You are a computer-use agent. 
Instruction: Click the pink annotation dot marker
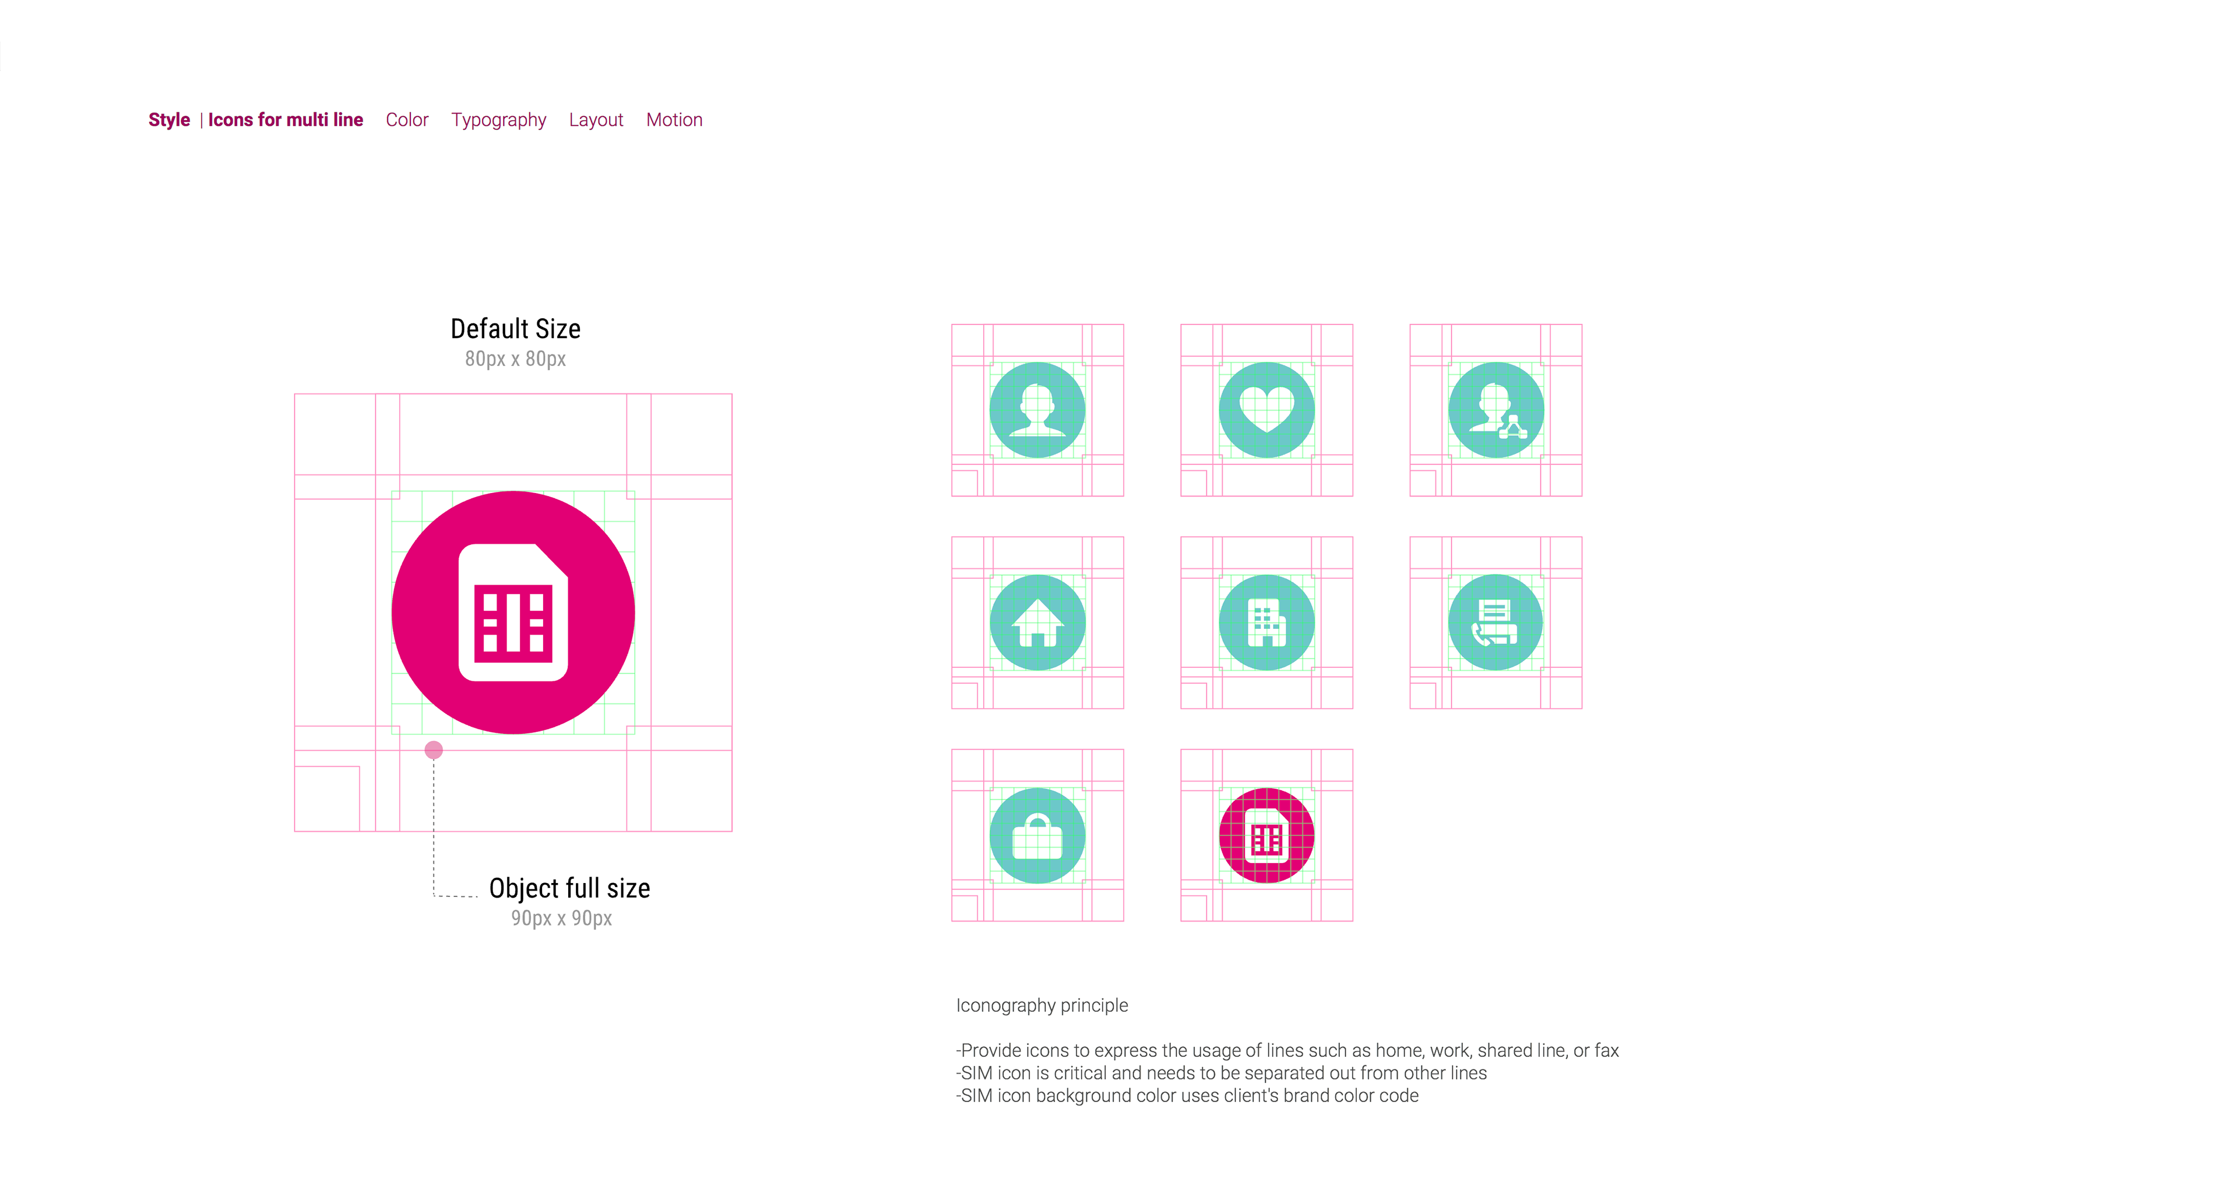(x=434, y=750)
